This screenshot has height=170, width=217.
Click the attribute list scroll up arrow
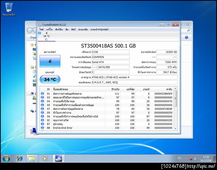click(x=175, y=88)
